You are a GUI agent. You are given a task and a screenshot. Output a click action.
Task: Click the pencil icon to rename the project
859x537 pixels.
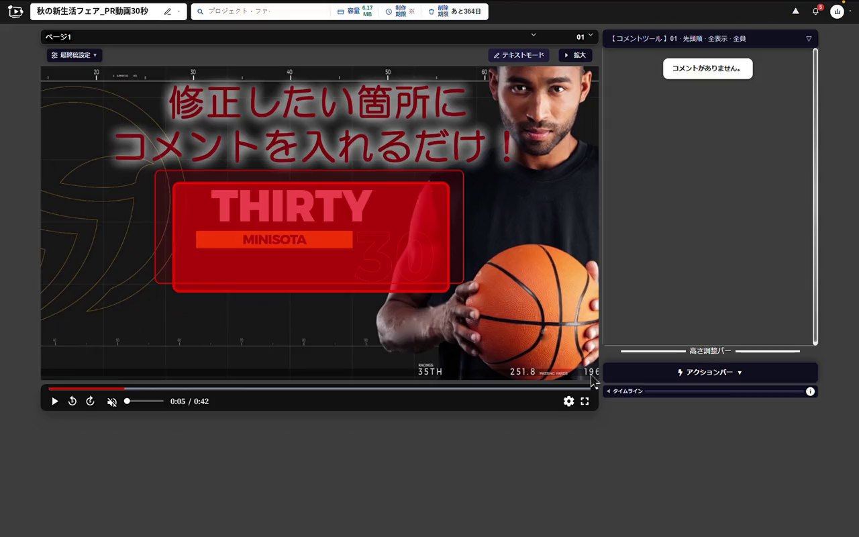coord(168,11)
